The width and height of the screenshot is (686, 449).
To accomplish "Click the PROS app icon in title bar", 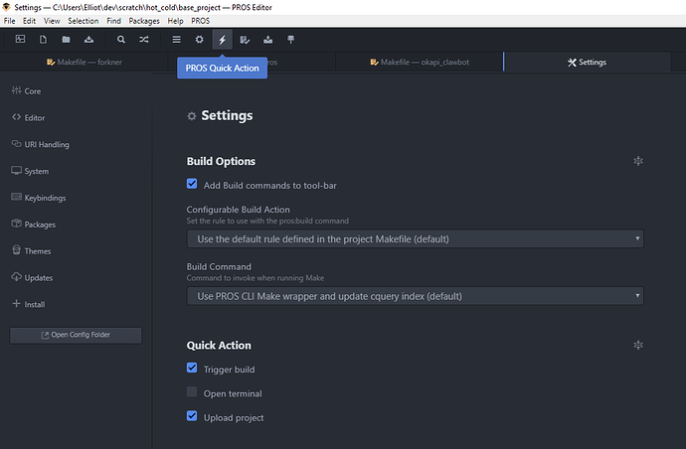I will [x=6, y=7].
